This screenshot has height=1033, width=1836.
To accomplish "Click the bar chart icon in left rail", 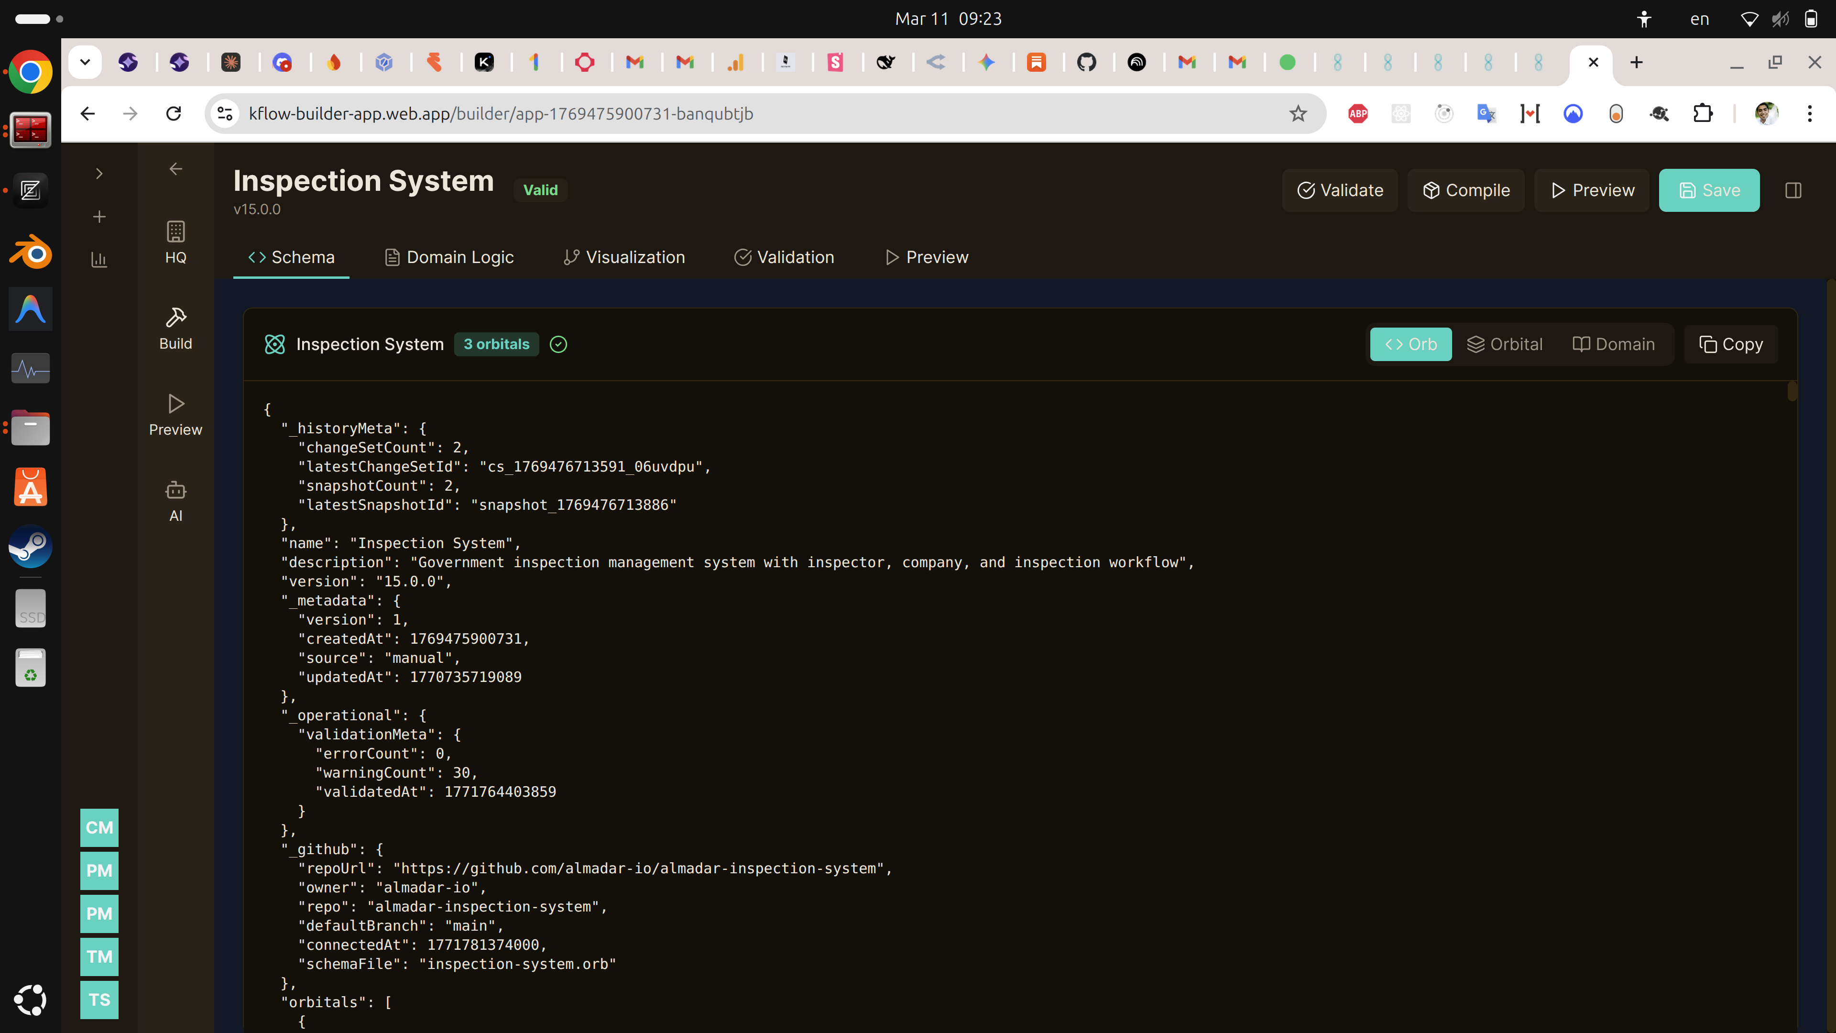I will (x=99, y=260).
